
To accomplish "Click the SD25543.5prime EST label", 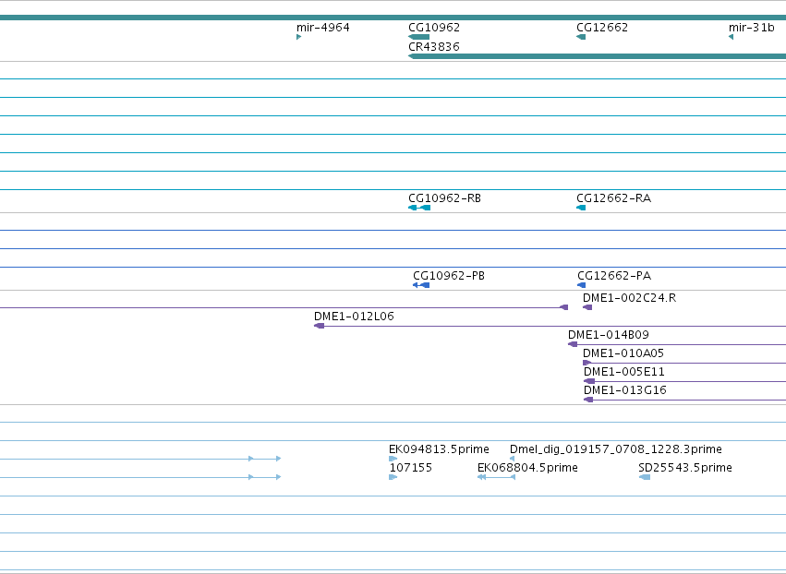I will pyautogui.click(x=685, y=468).
